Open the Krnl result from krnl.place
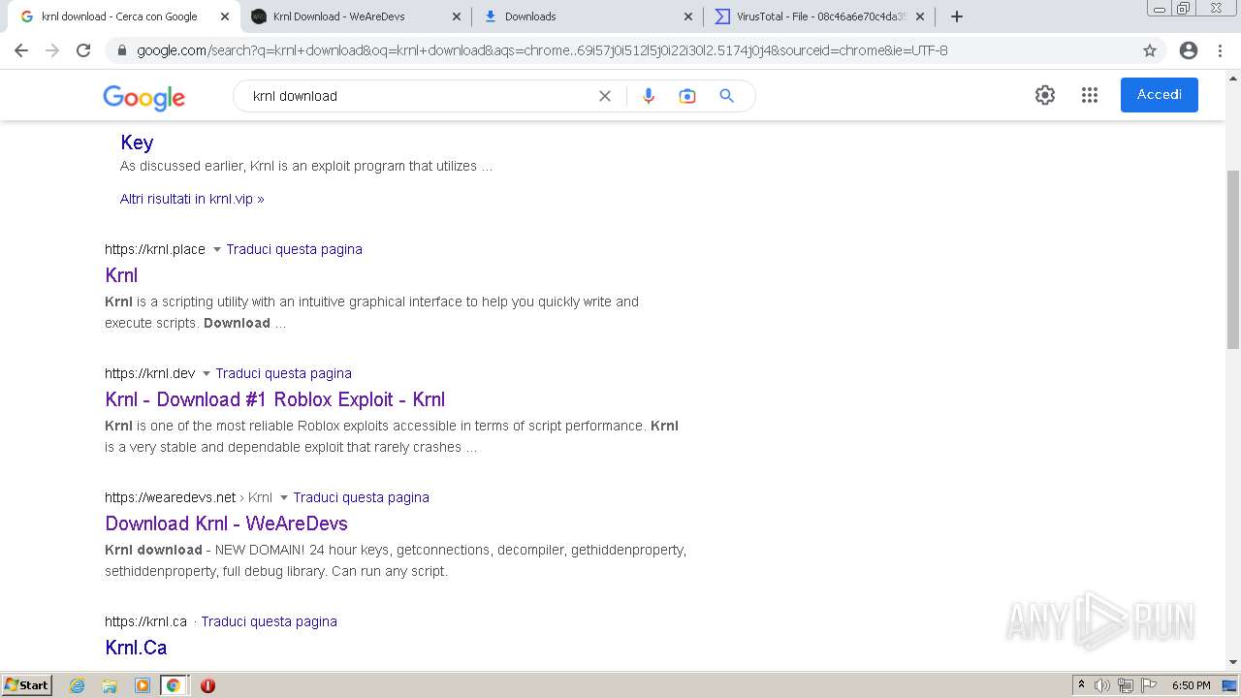This screenshot has width=1241, height=698. [x=121, y=275]
